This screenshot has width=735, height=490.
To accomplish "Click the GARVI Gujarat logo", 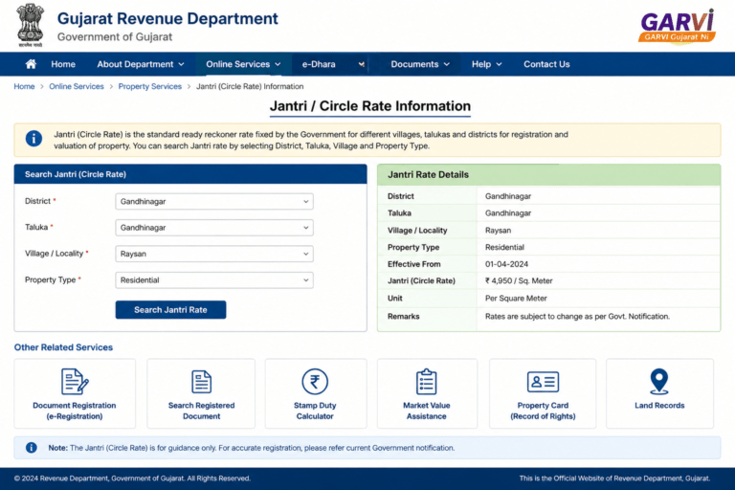I will 678,26.
